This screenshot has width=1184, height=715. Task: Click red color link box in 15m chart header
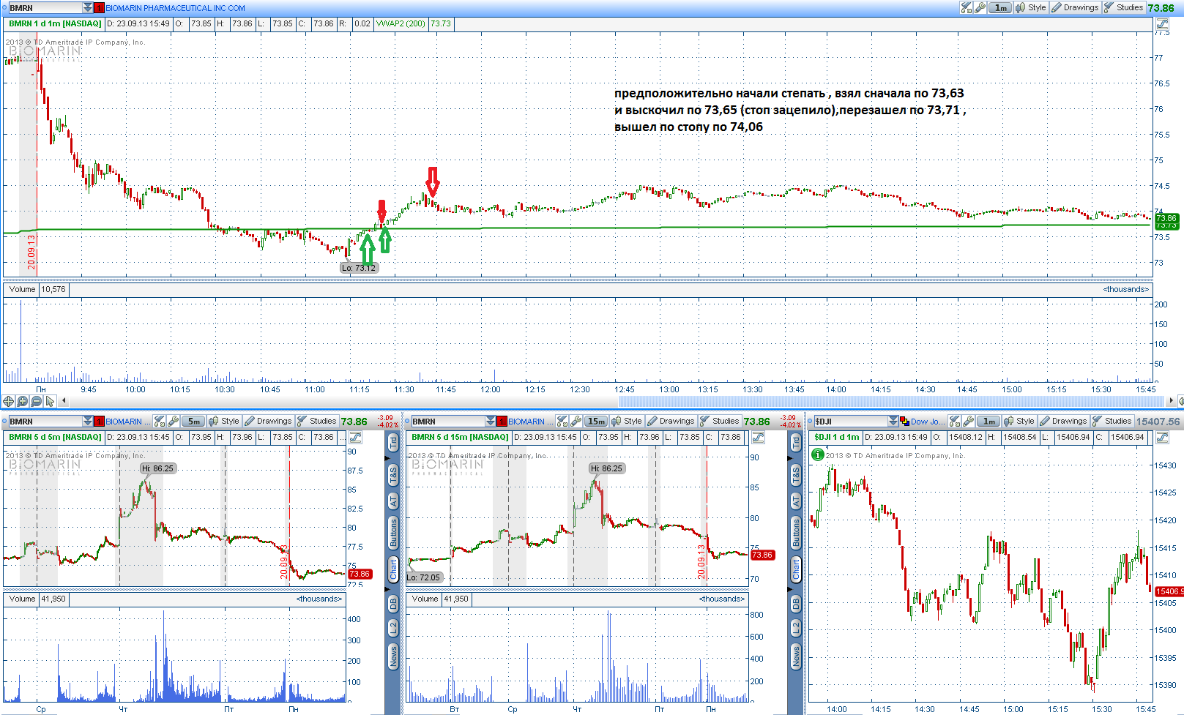click(x=502, y=422)
